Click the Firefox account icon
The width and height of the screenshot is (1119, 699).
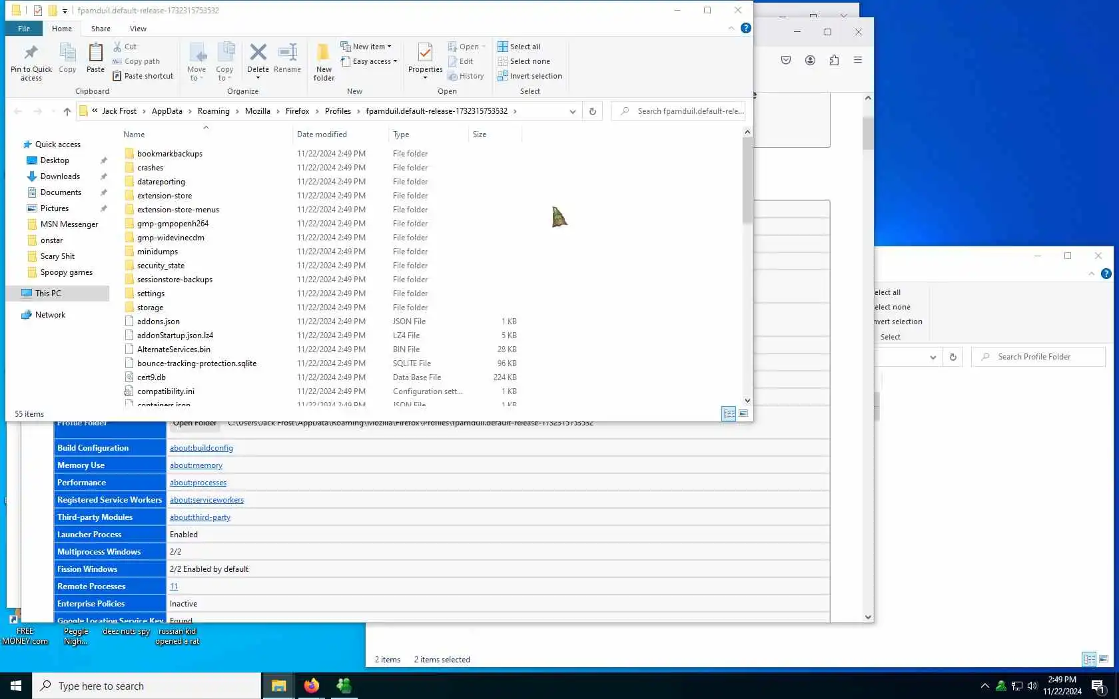(x=810, y=60)
